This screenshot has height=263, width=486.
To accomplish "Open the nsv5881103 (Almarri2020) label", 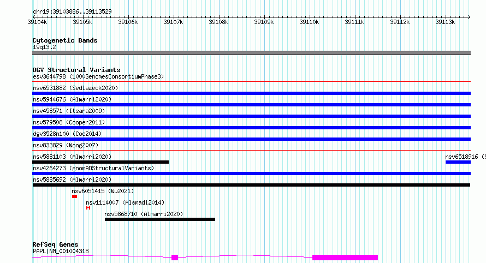I will 72,157.
